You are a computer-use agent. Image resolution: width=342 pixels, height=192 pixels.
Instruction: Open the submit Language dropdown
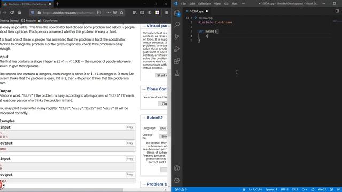(163, 129)
